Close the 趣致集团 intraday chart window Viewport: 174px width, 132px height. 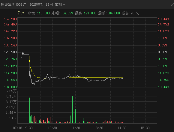(172, 5)
